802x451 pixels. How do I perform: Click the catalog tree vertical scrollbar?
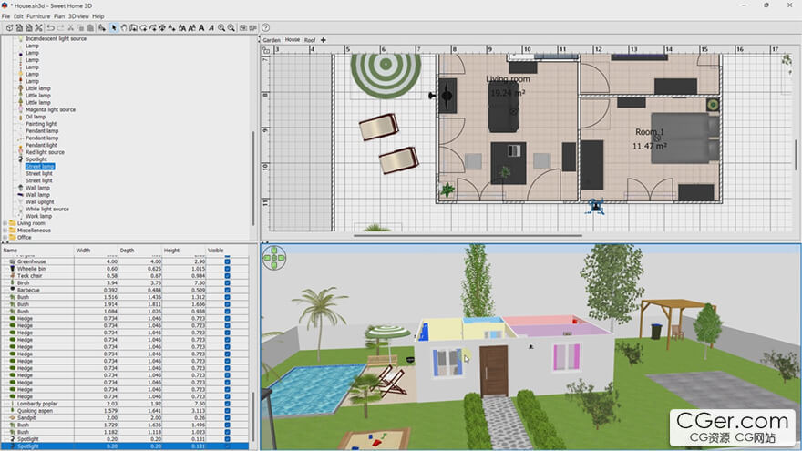click(x=253, y=178)
